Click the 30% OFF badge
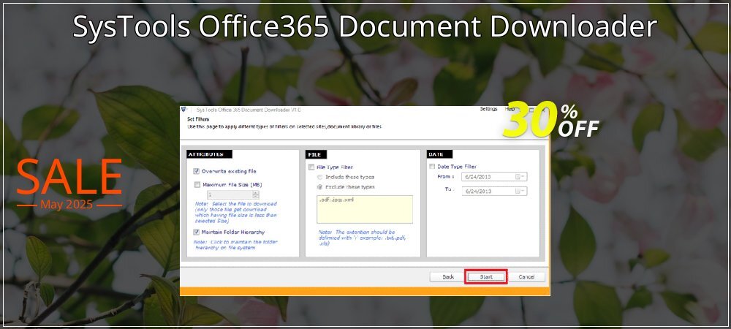The height and width of the screenshot is (329, 731). point(551,121)
